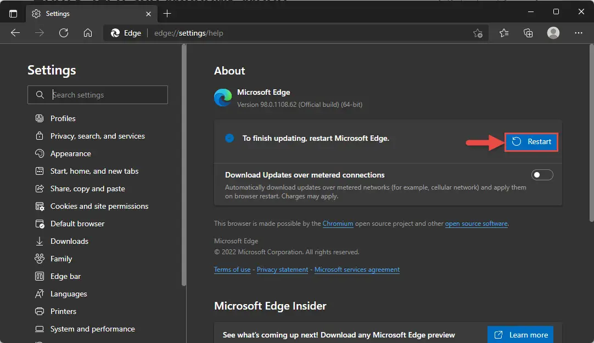Maximize the Edge window
The height and width of the screenshot is (343, 594).
point(556,12)
